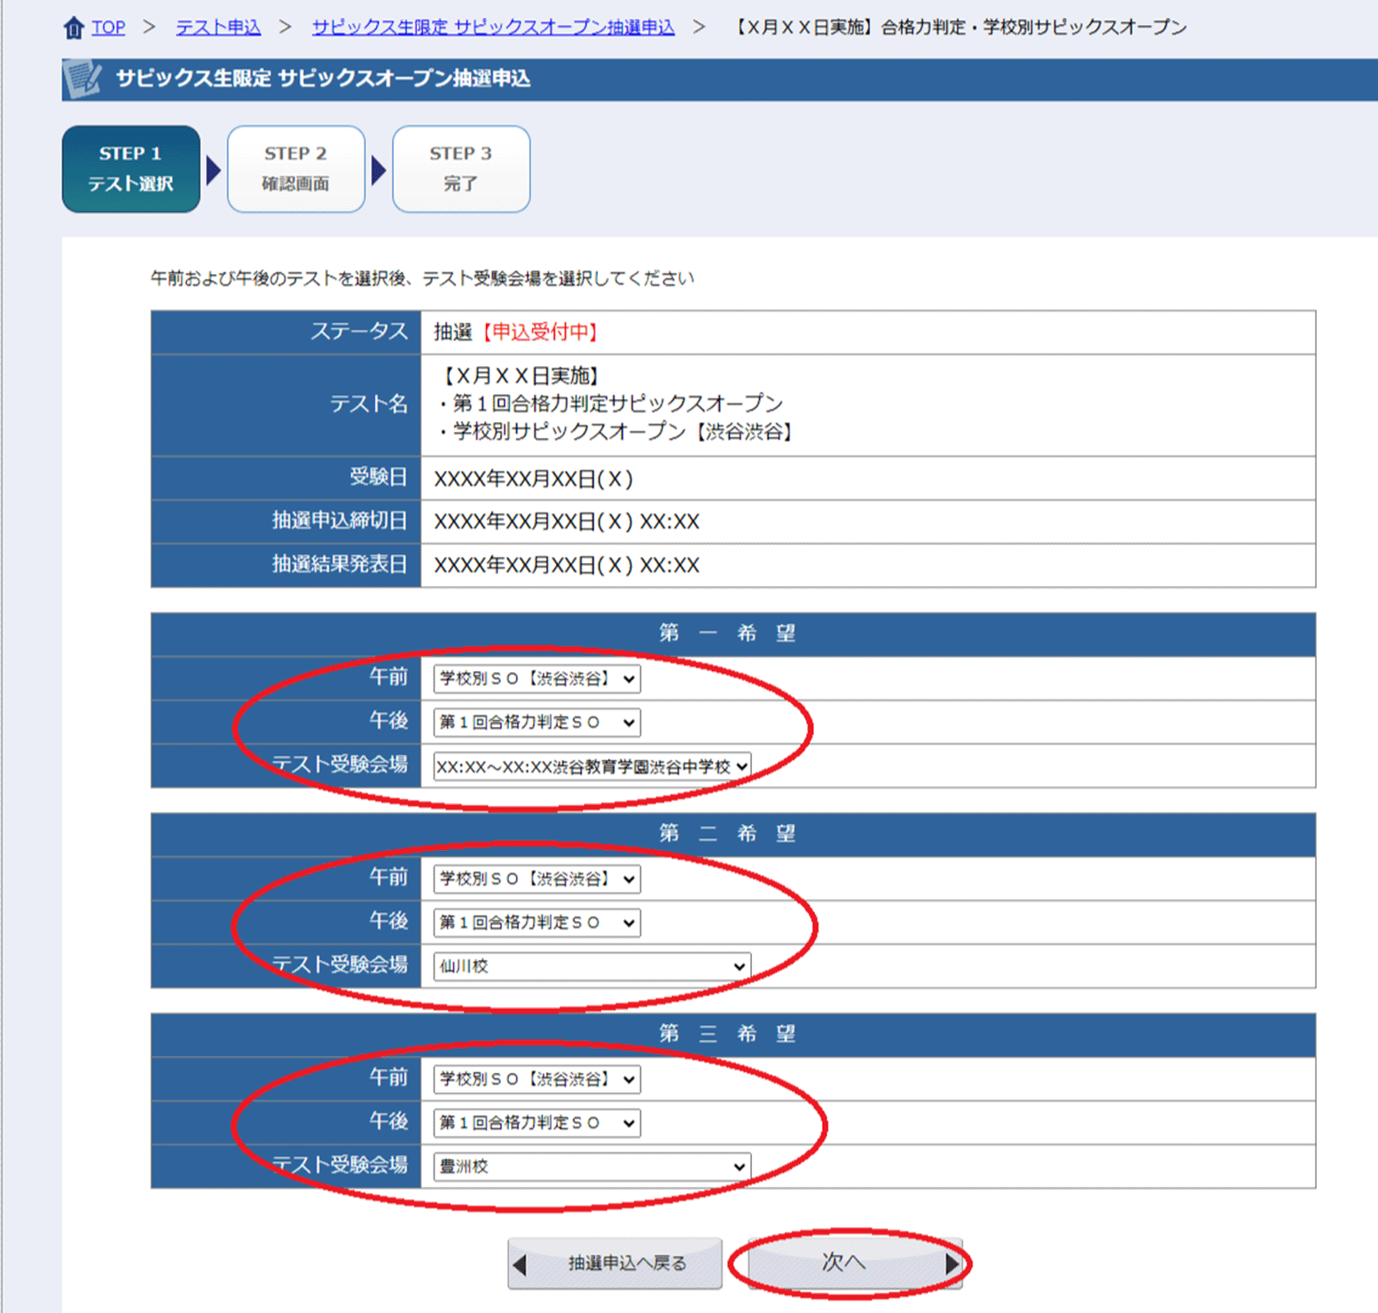The image size is (1378, 1313).
Task: Click the home icon beside TOP
Action: 74,28
